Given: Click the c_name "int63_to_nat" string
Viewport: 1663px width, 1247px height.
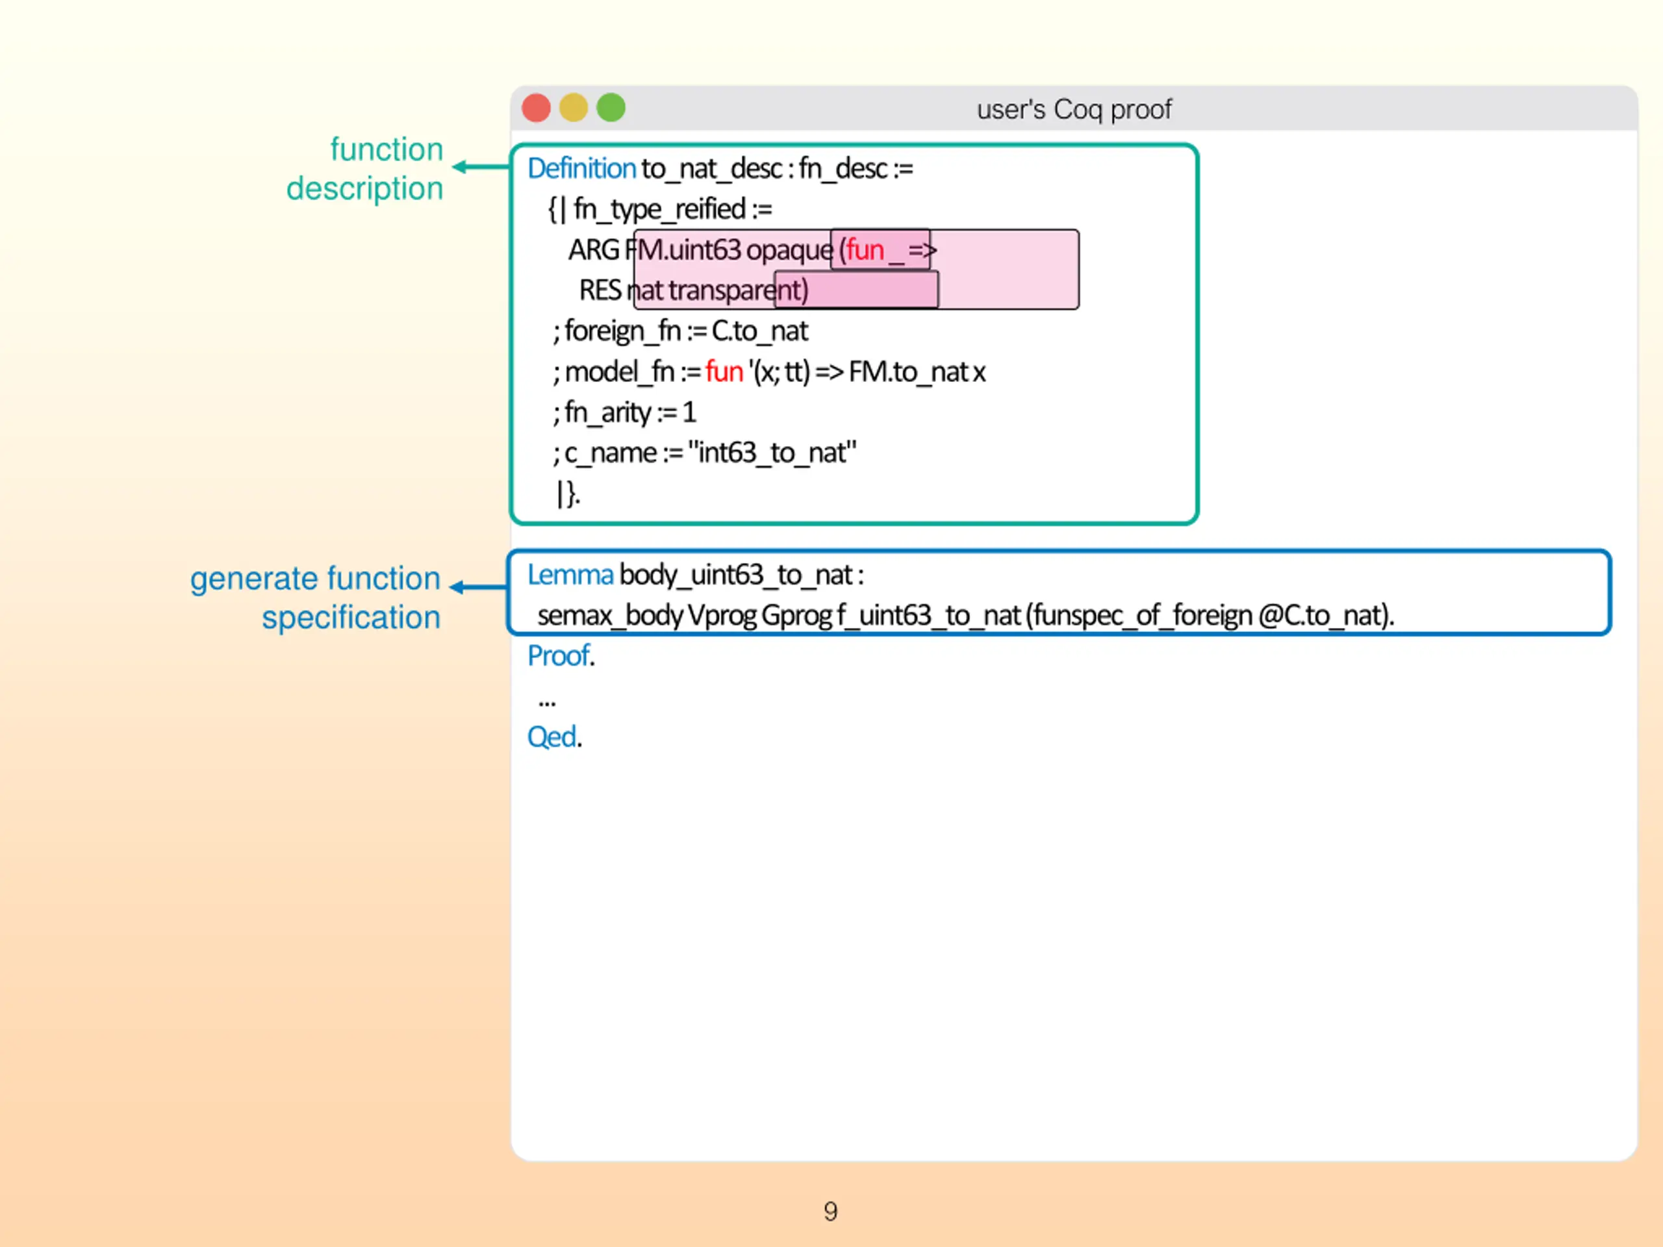Looking at the screenshot, I should [772, 453].
